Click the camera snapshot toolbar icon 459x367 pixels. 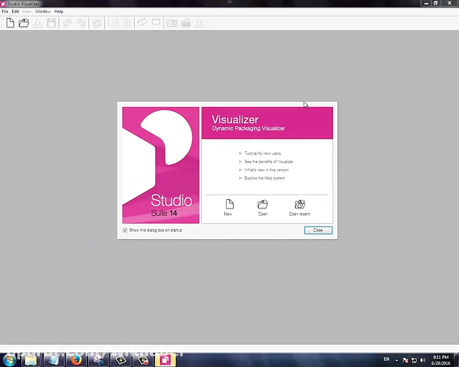[x=172, y=23]
